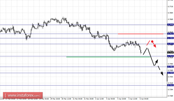
Task: Select the 4 Apr 04:00 time label
Action: (x=110, y=99)
